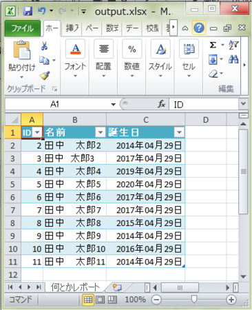The width and height of the screenshot is (252, 310).
Task: Open the Excel application icon menu
Action: [x=10, y=11]
